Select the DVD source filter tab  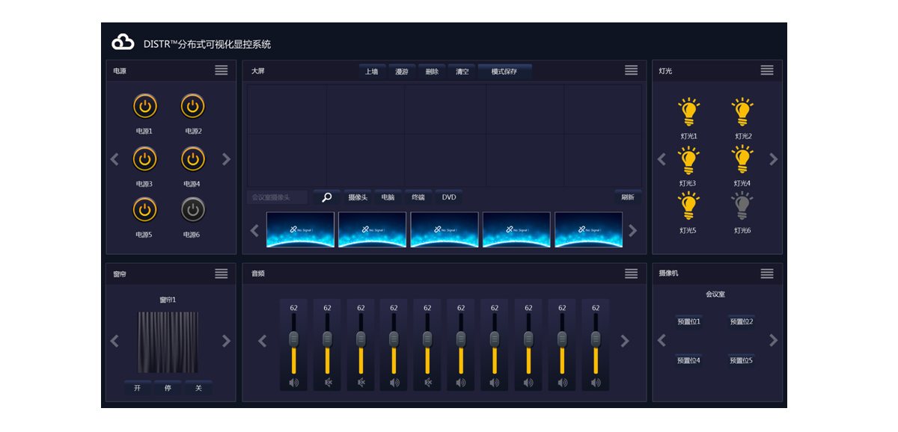pos(448,197)
